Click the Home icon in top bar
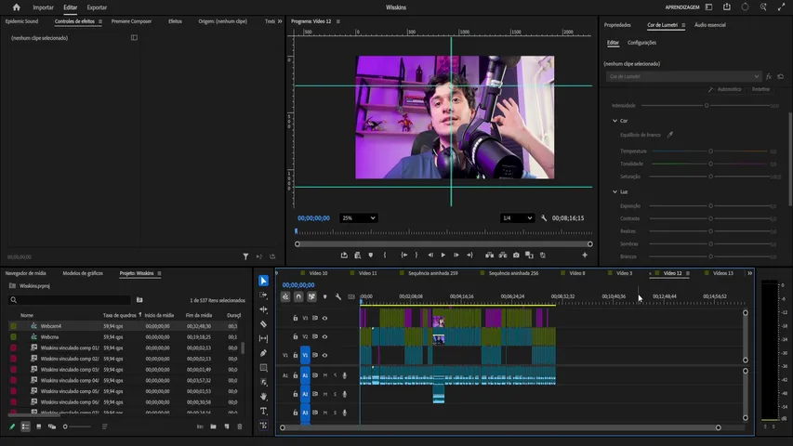793x446 pixels. click(x=16, y=7)
